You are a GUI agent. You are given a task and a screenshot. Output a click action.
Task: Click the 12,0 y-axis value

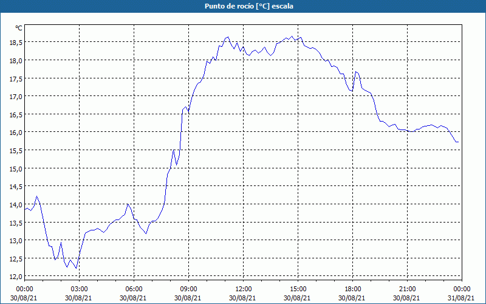(16, 277)
